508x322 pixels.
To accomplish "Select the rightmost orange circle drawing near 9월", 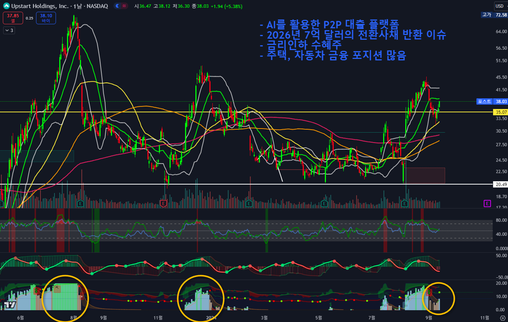I will click(x=454, y=298).
